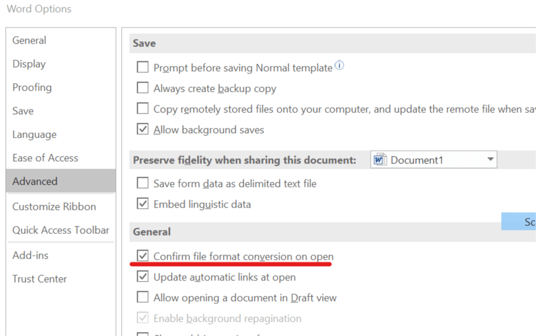Viewport: 536px width, 336px height.
Task: Switch to the Proofing category
Action: pos(32,87)
